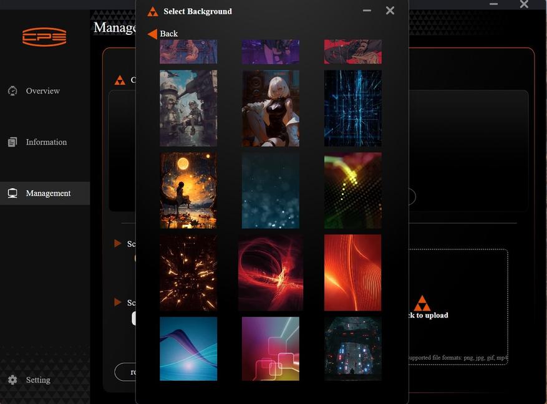Select the Management menu item

click(x=45, y=193)
